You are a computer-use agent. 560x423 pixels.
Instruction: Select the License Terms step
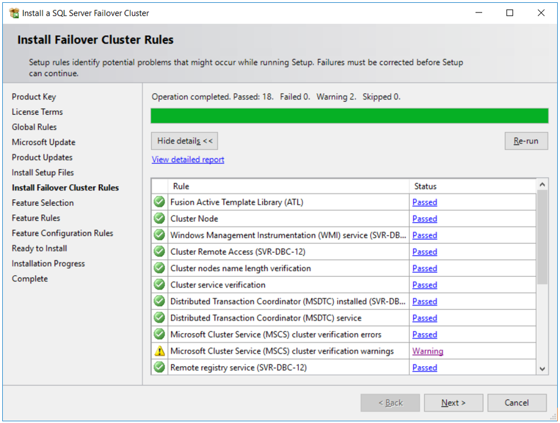pos(37,112)
